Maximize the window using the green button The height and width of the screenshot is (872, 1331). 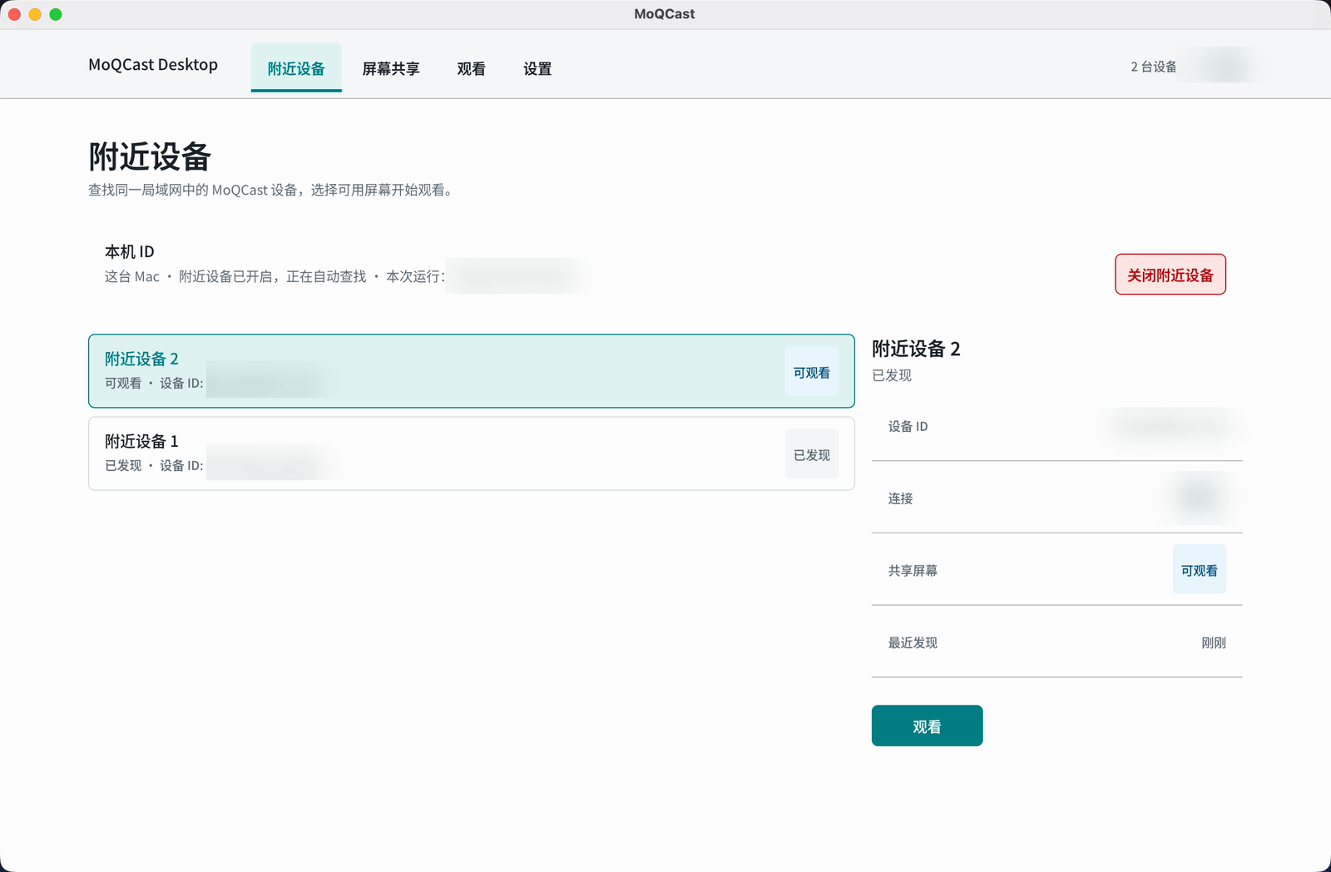[56, 14]
